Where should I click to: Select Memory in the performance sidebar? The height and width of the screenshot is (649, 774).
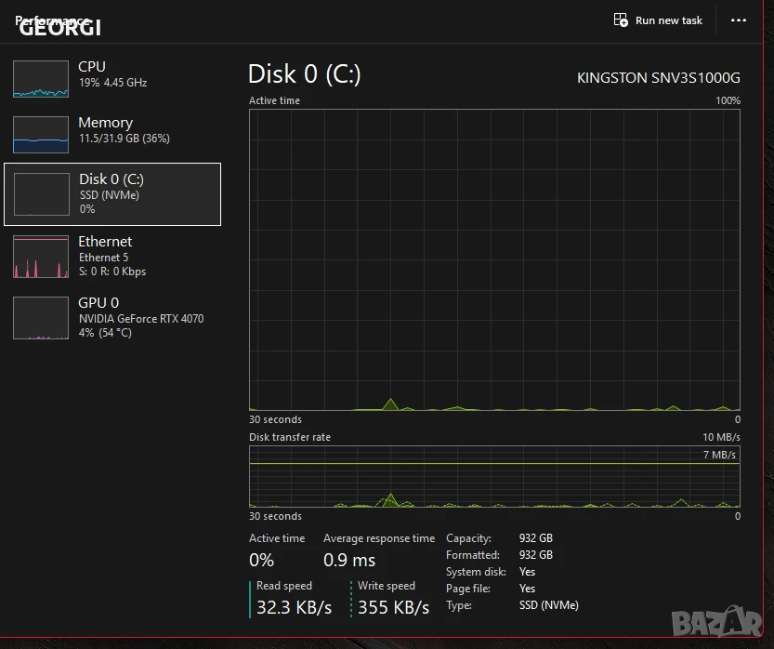112,134
